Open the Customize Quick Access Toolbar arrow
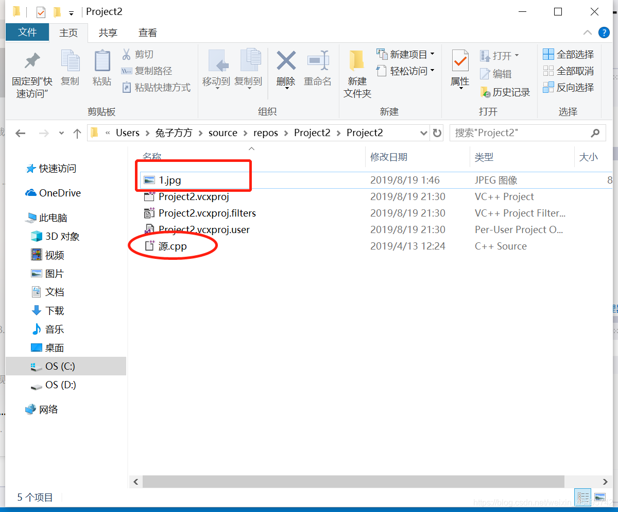This screenshot has width=618, height=512. (71, 13)
